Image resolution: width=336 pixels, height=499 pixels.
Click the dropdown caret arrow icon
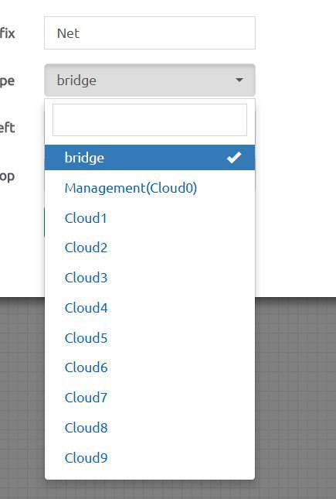coord(239,80)
